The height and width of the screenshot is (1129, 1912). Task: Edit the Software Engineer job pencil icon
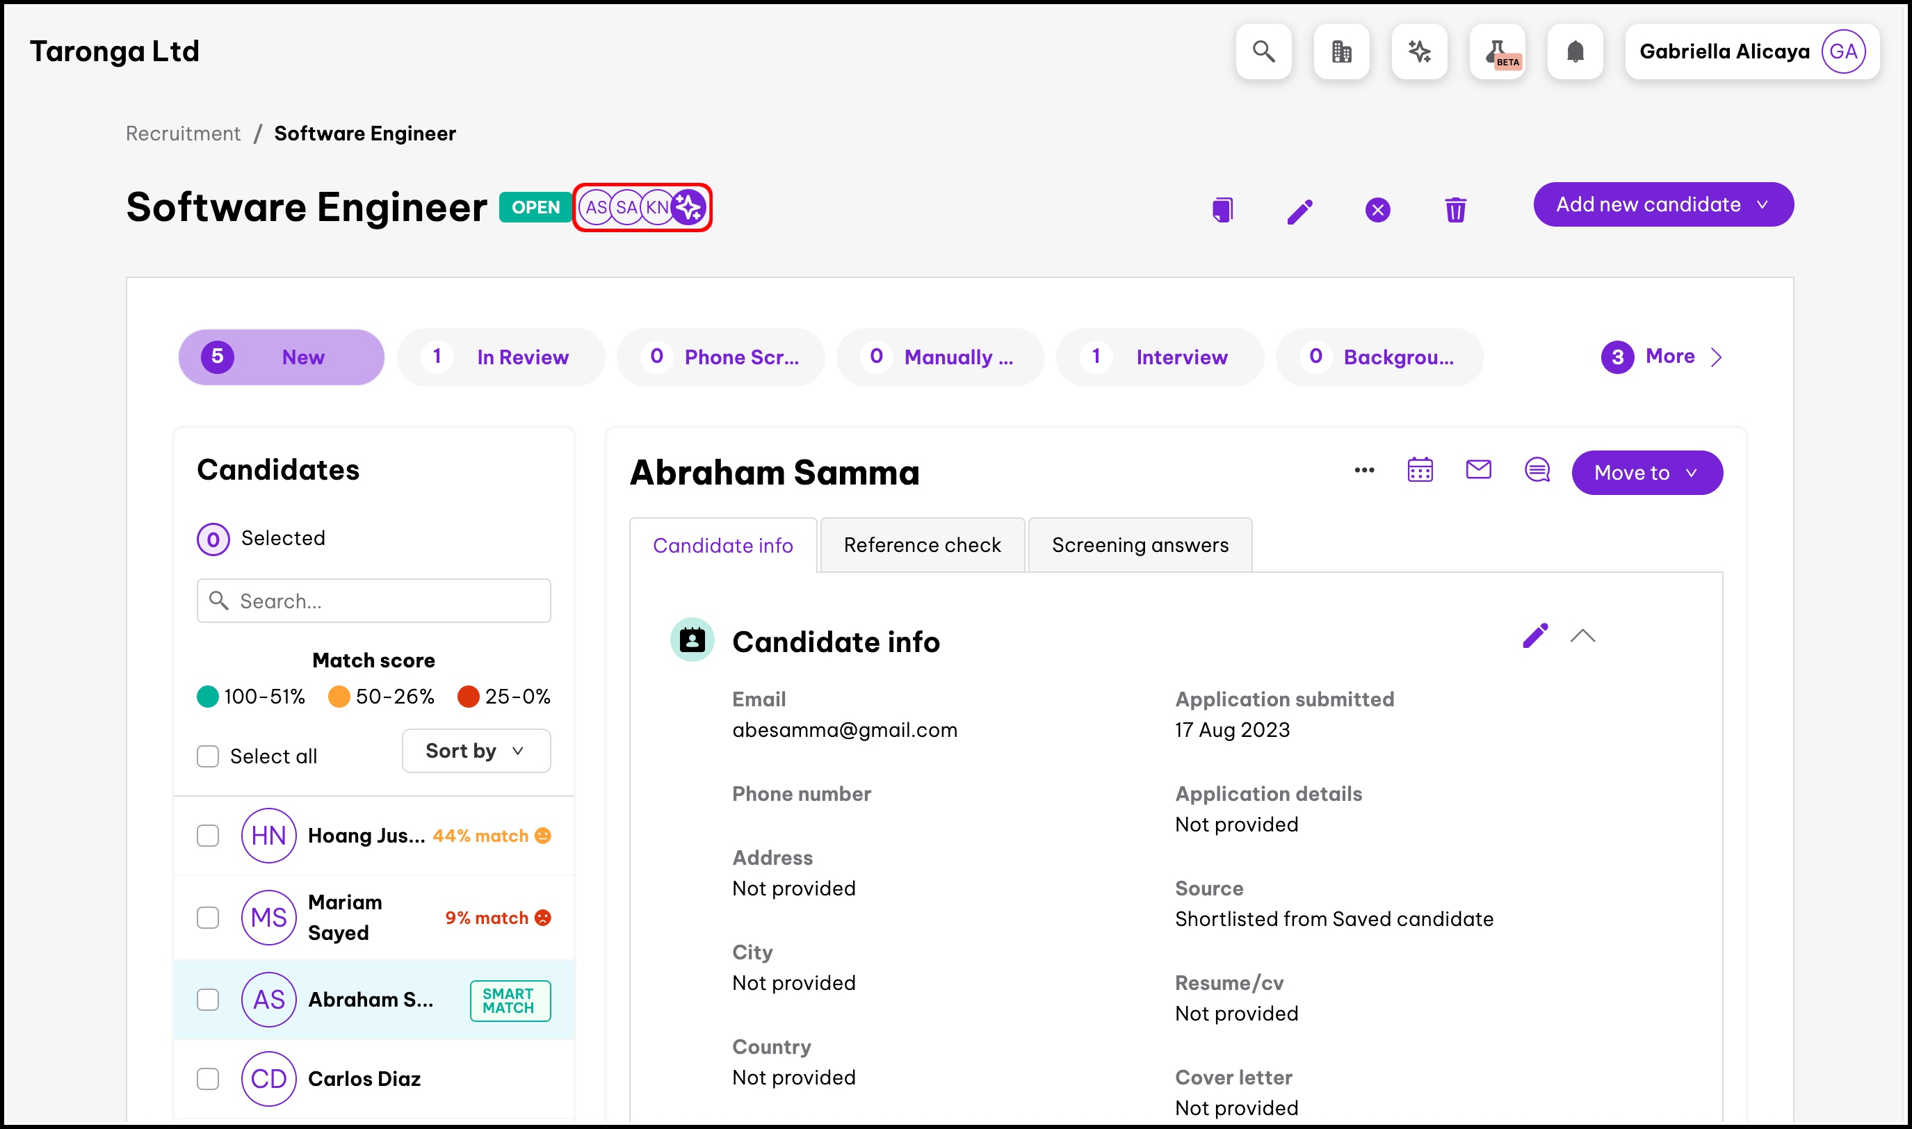(1300, 211)
